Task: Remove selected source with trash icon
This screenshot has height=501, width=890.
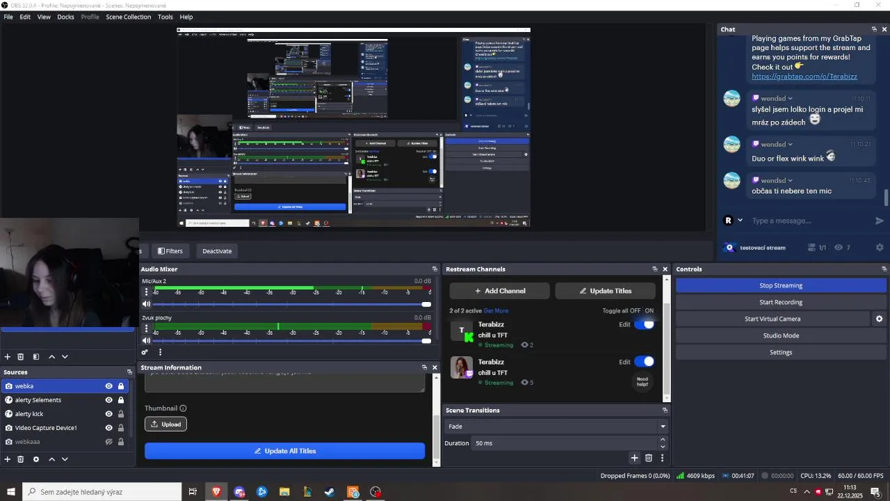Action: point(21,459)
